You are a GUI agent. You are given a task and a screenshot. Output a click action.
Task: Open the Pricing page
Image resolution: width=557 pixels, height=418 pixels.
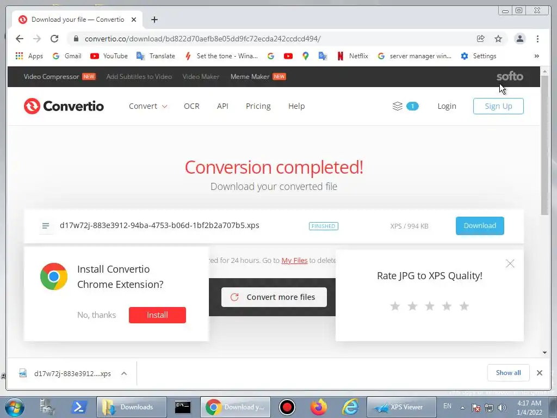point(258,106)
